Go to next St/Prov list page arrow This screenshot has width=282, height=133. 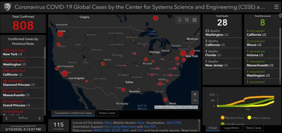[40, 118]
